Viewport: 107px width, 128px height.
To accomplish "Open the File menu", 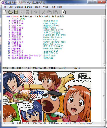I will 4,7.
